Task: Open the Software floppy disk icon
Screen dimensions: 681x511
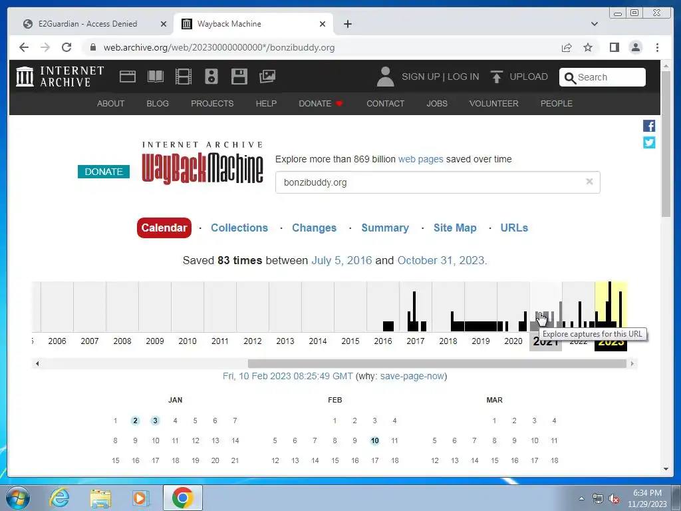Action: 239,77
